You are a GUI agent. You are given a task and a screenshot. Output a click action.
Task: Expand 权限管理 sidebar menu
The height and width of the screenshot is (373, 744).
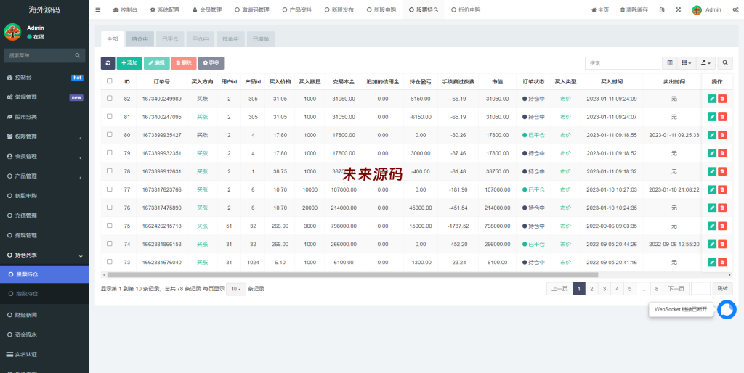[44, 136]
